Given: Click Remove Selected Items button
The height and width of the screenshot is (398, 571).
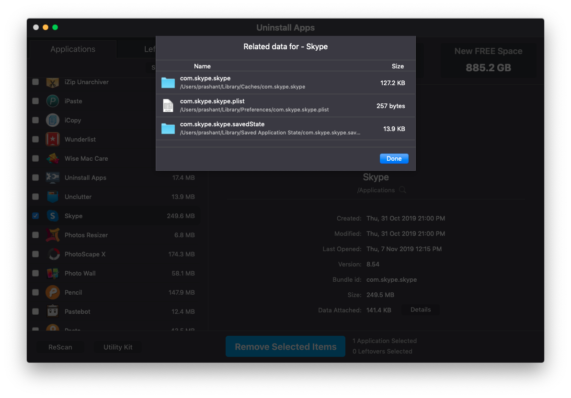Looking at the screenshot, I should (285, 347).
